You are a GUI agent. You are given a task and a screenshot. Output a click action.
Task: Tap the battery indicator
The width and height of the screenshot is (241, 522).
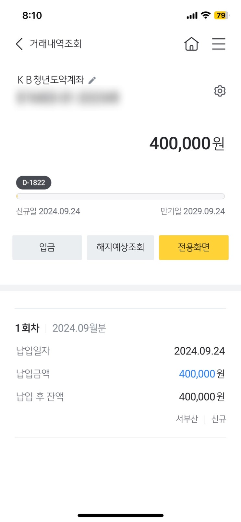click(222, 15)
